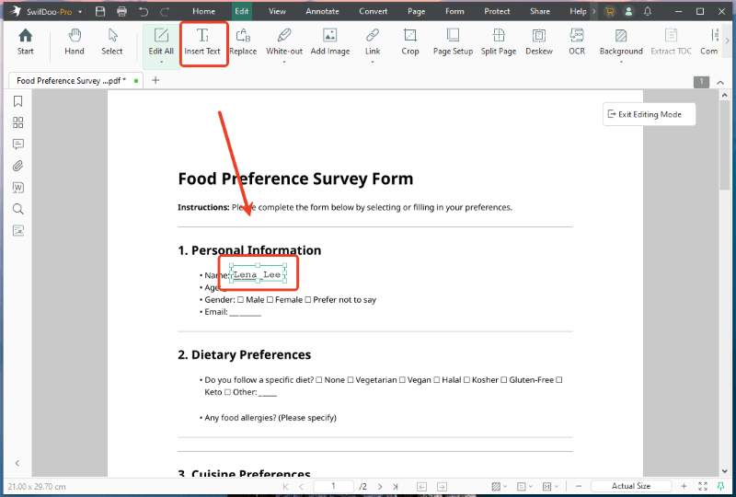Click Exit Editing Mode
Screen dimensions: 736x497
tap(649, 114)
